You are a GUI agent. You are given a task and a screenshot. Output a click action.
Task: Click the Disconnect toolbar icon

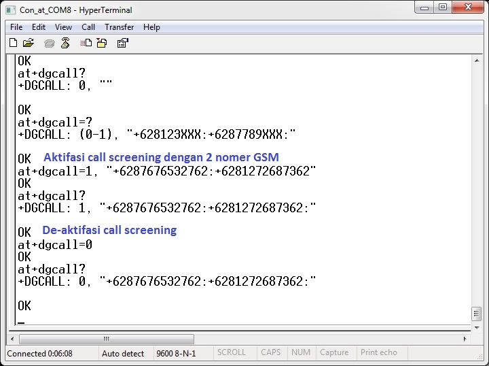click(x=65, y=43)
